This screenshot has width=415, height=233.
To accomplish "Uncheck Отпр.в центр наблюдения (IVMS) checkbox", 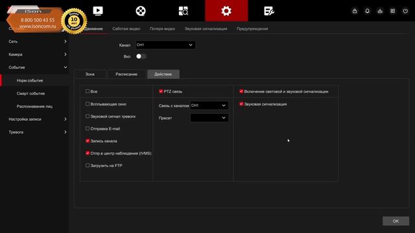I will pos(88,153).
